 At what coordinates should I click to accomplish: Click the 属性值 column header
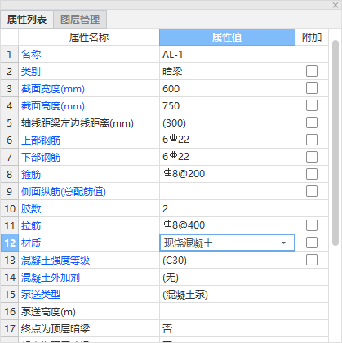pos(227,37)
